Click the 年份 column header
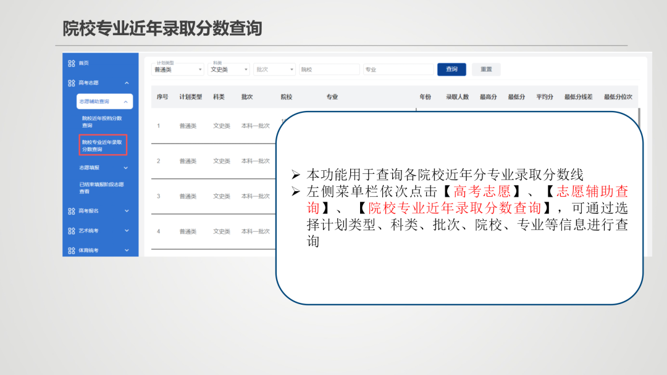Viewport: 667px width, 375px height. (x=426, y=97)
